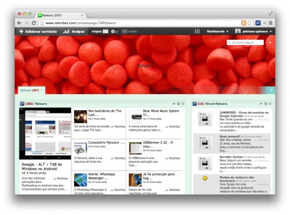
Task: Expand the Pplware (297) tab arrow
Action: click(42, 90)
